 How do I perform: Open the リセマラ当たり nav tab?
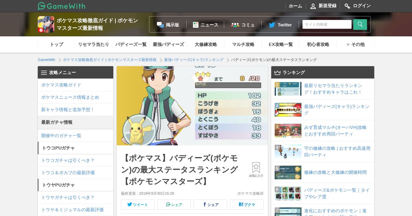pos(93,45)
